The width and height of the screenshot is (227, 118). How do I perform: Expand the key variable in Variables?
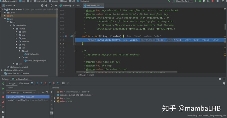[x=55, y=98]
